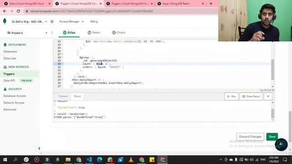The image size is (292, 164).
Task: Collapse the code fold at line 17
Action: 62,54
